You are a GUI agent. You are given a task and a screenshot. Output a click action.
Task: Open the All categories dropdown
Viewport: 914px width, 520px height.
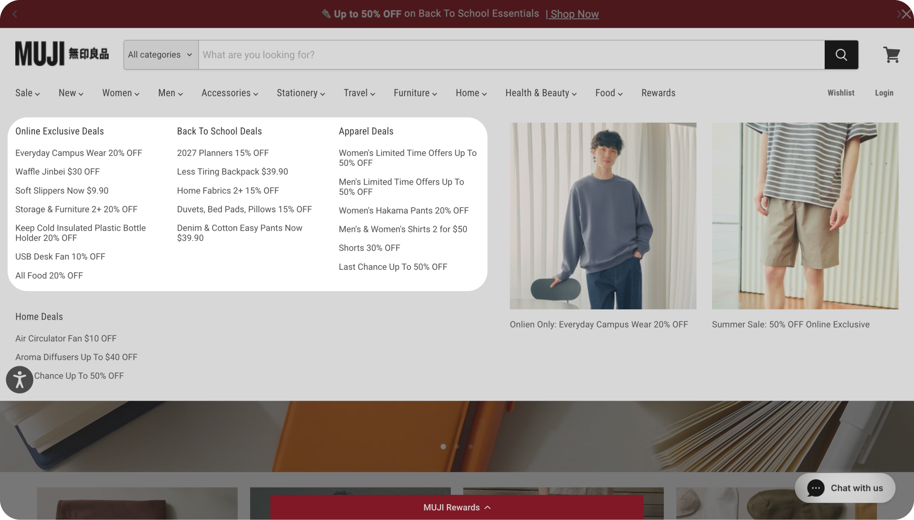(x=161, y=54)
